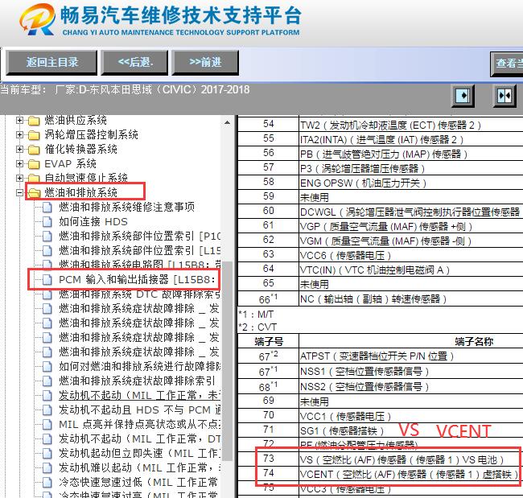This screenshot has width=523, height=498.
Task: Select table cell NSS2 空档位置传感器信号
Action: 411,387
